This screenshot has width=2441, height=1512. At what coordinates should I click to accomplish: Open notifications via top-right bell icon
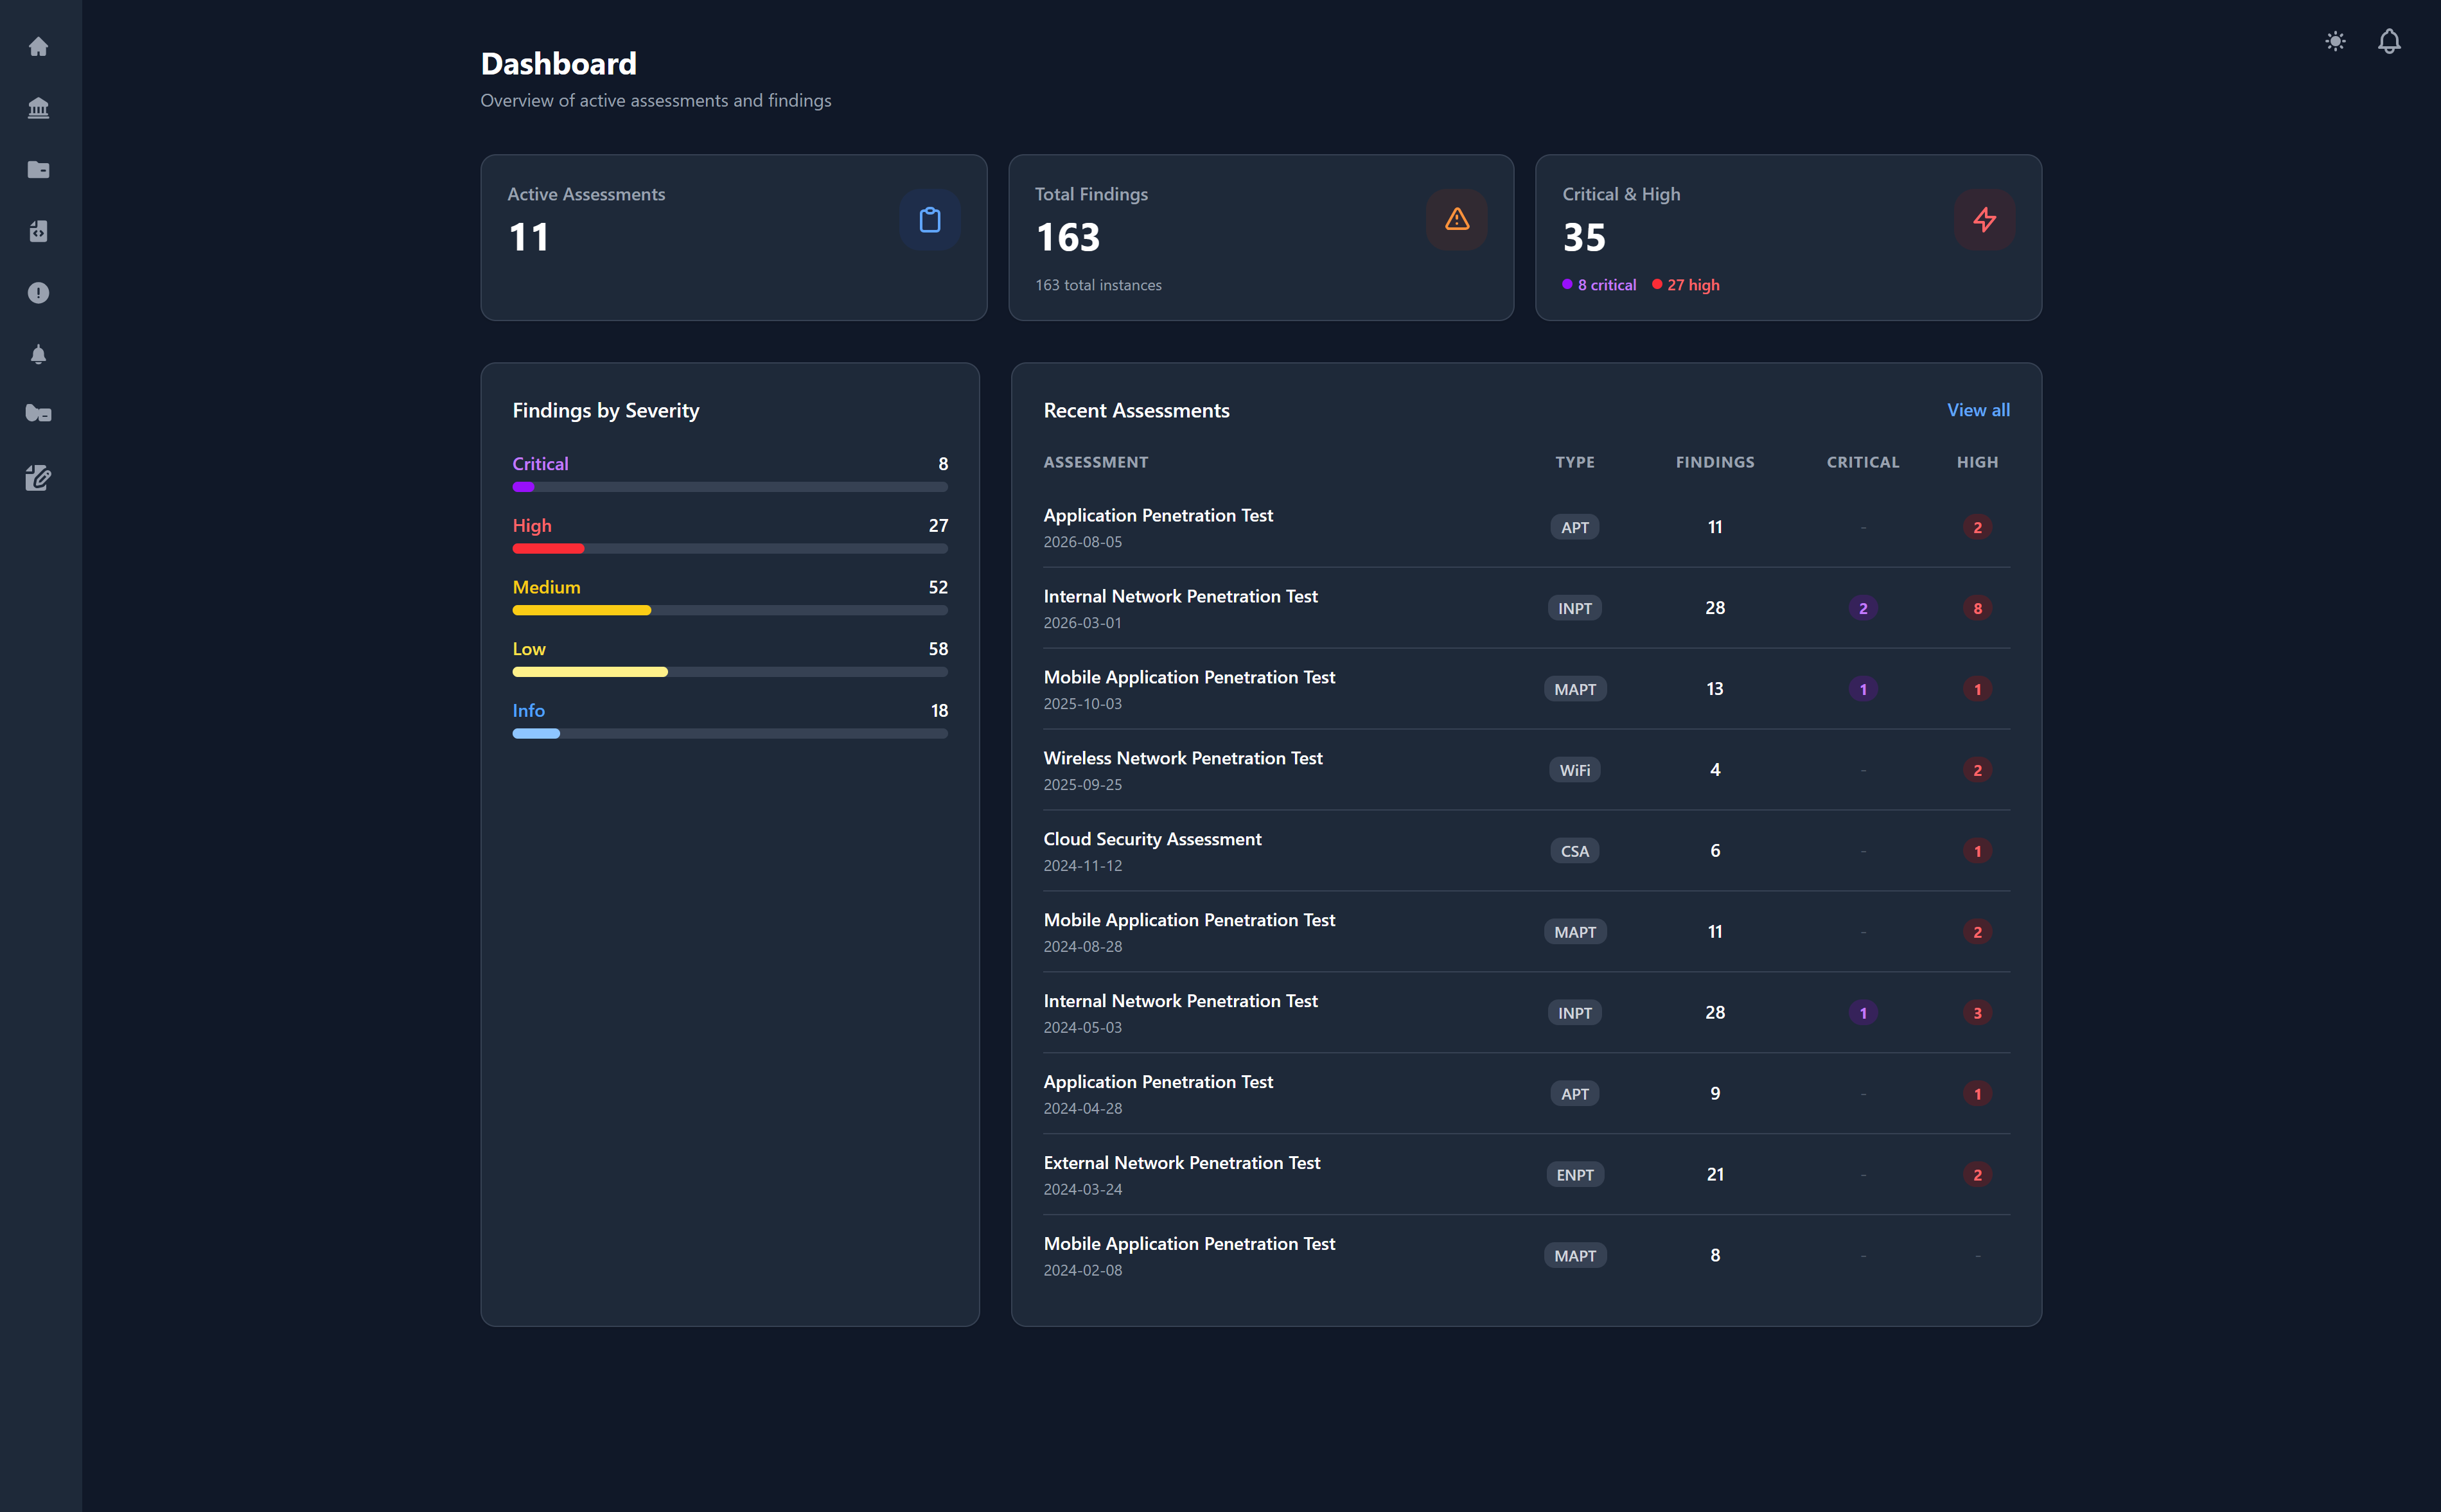click(x=2390, y=41)
